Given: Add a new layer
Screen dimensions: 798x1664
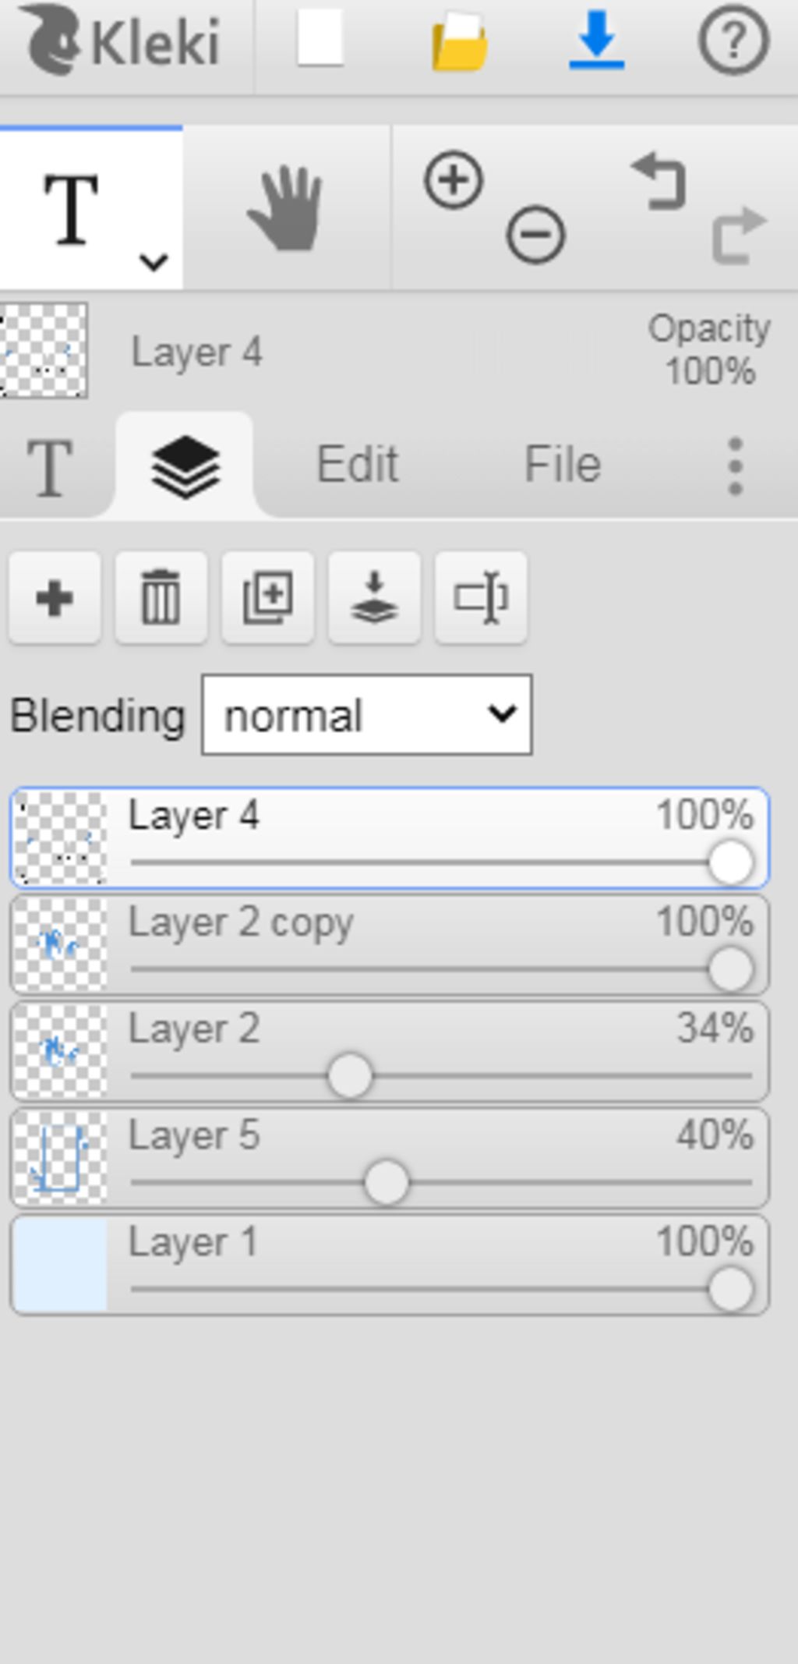Looking at the screenshot, I should click(x=55, y=598).
